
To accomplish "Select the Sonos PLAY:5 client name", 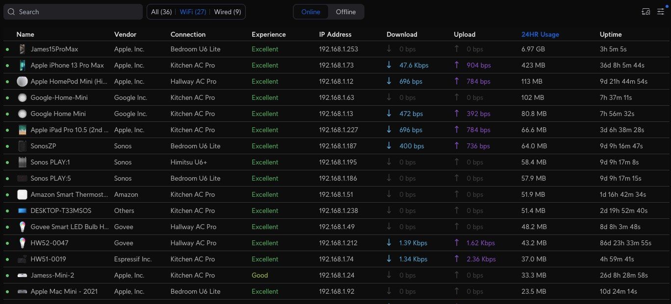I will point(51,178).
